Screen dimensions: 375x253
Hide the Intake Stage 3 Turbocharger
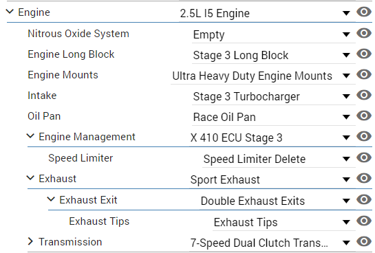(364, 95)
